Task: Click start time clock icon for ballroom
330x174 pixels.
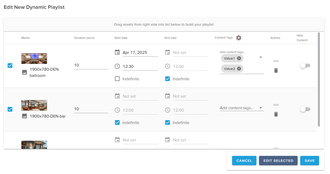Action: coord(117,66)
